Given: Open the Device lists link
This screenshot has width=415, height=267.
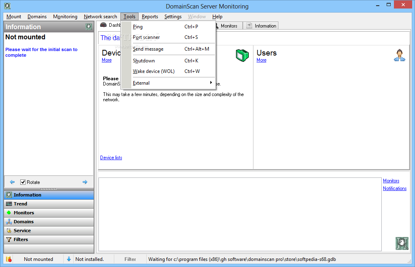Looking at the screenshot, I should click(x=111, y=158).
